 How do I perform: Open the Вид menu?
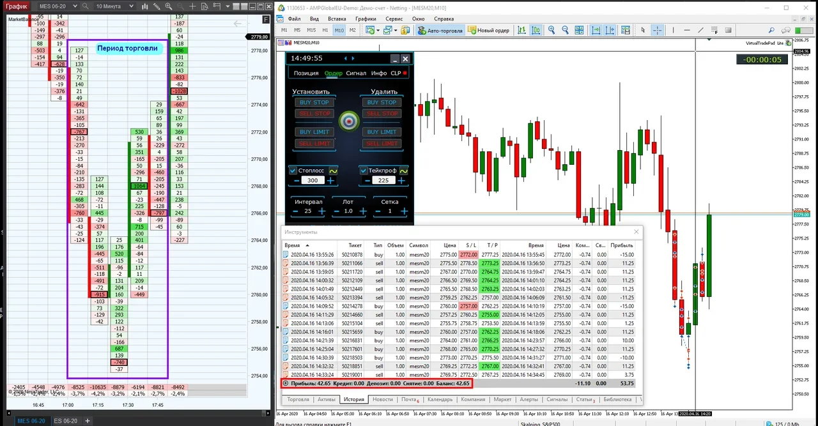[313, 19]
